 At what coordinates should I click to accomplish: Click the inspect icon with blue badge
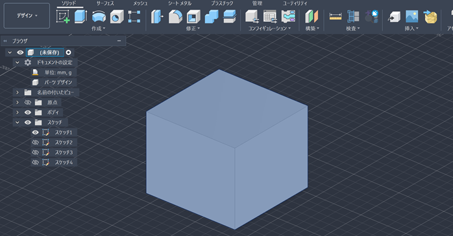coord(371,16)
